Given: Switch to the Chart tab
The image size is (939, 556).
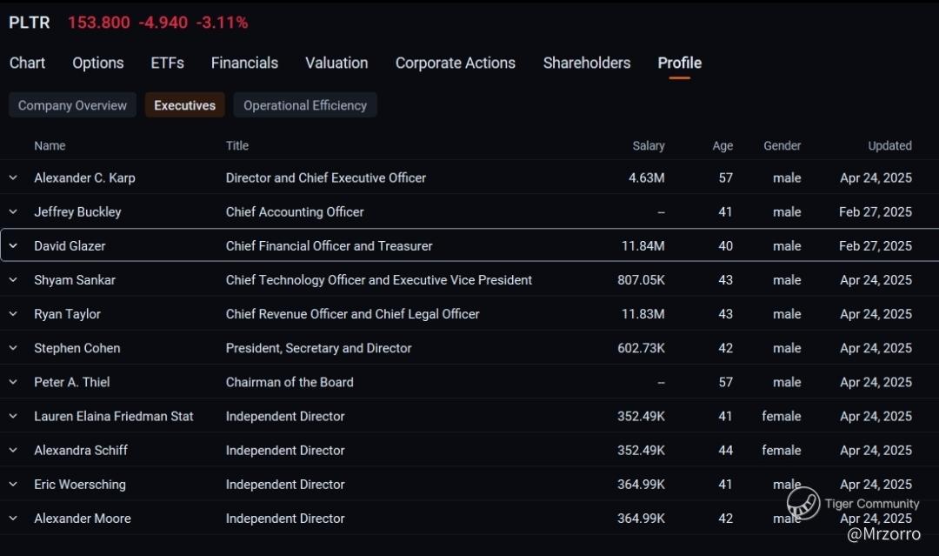Looking at the screenshot, I should tap(27, 63).
